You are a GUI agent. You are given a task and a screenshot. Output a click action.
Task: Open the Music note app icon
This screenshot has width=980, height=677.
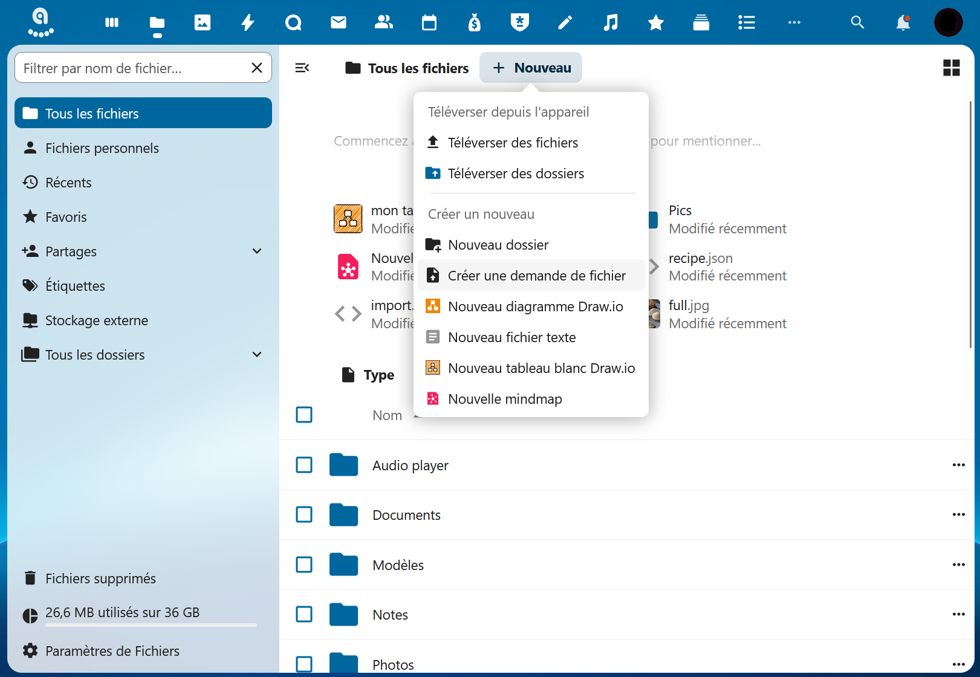(x=611, y=23)
